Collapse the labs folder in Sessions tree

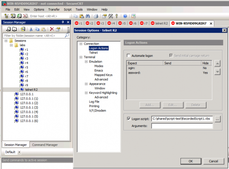click(11, 45)
